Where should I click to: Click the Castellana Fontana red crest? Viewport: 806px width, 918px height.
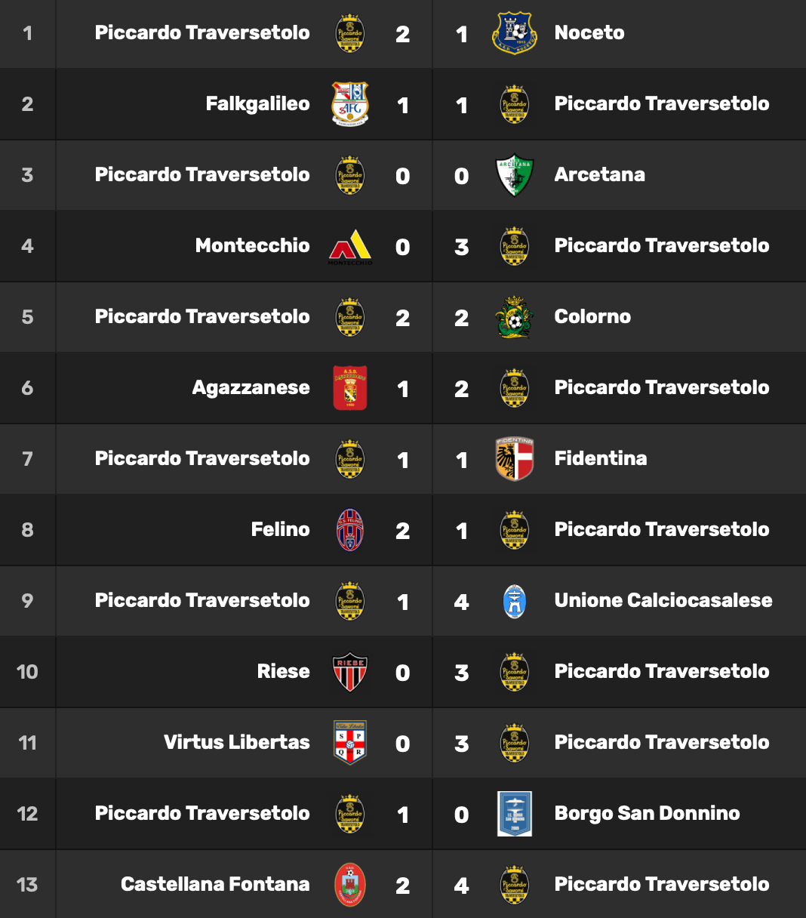pyautogui.click(x=350, y=885)
